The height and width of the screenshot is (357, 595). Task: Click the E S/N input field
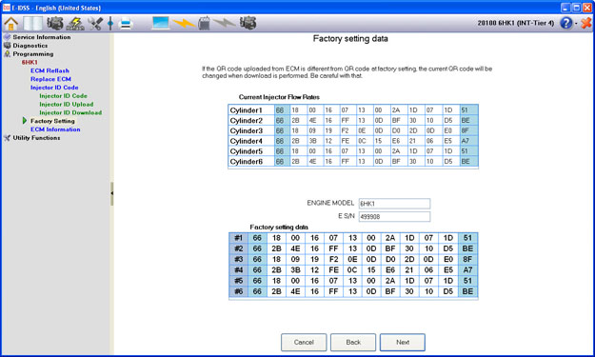pyautogui.click(x=394, y=217)
